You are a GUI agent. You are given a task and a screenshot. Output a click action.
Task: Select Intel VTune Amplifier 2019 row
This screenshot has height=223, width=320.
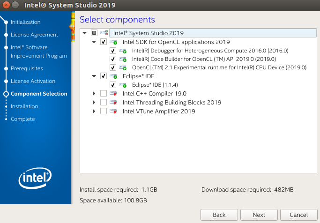pyautogui.click(x=159, y=111)
